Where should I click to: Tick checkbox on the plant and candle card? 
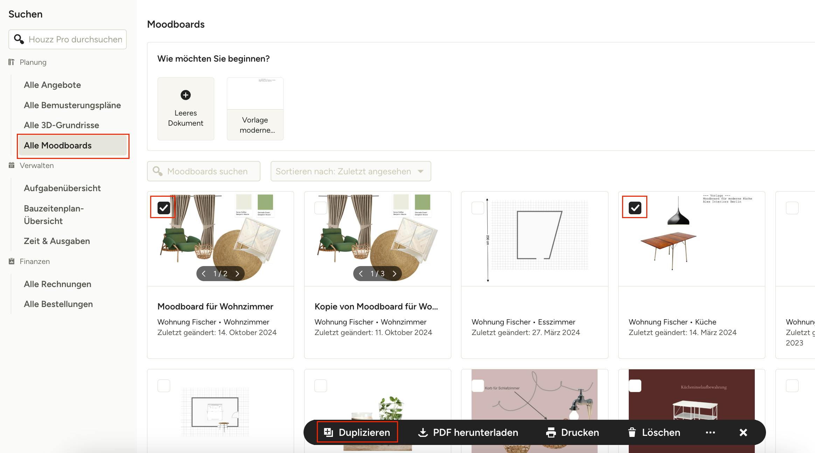[321, 385]
